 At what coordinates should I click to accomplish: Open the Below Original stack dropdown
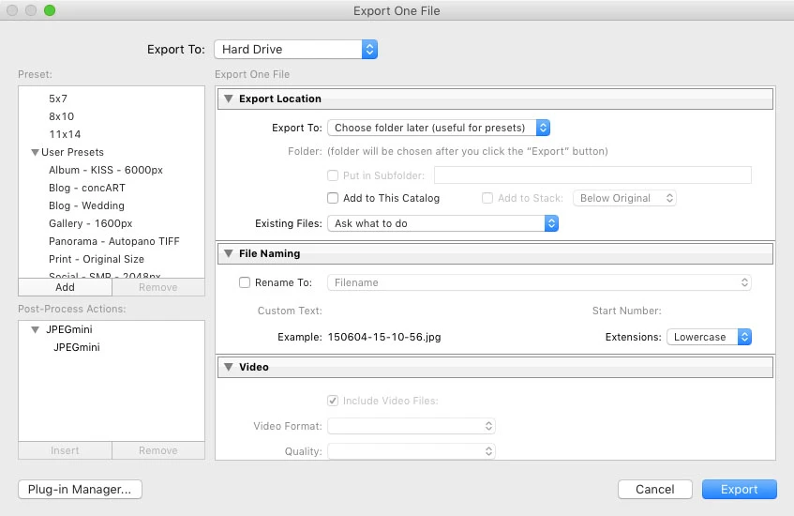pos(624,198)
